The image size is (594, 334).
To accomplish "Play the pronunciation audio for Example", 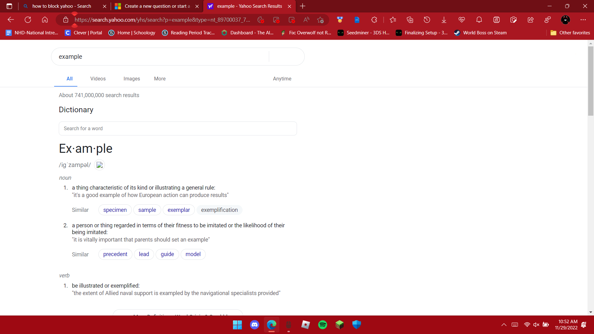I will point(99,165).
